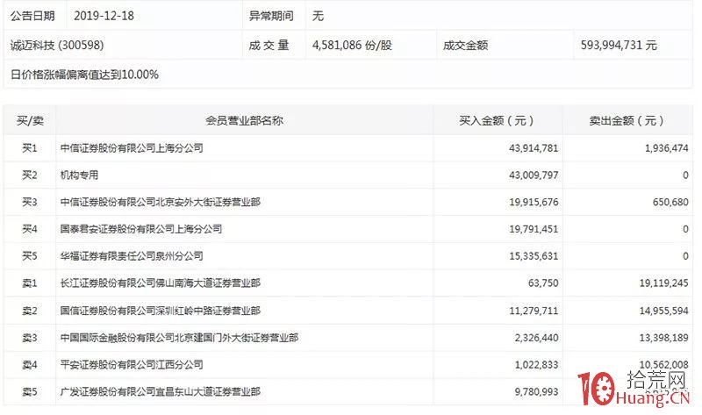Viewport: 702px width, 415px height.
Task: Click the 卖1 rank cell
Action: [30, 283]
